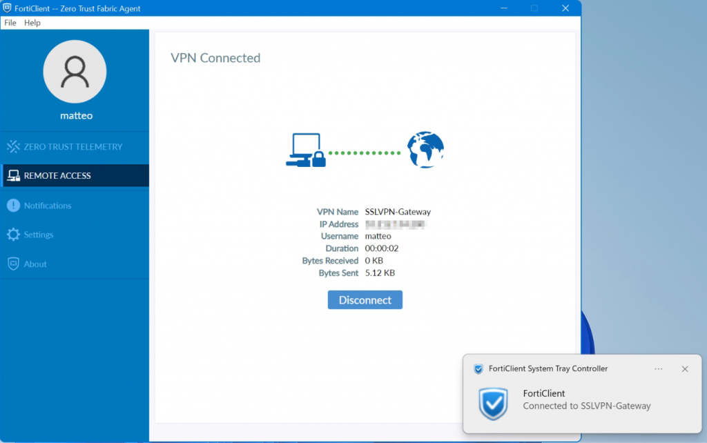Click the About shield icon
The image size is (707, 443).
(14, 263)
